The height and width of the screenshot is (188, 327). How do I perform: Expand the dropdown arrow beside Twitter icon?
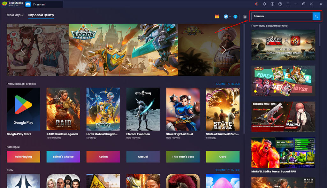point(230,17)
